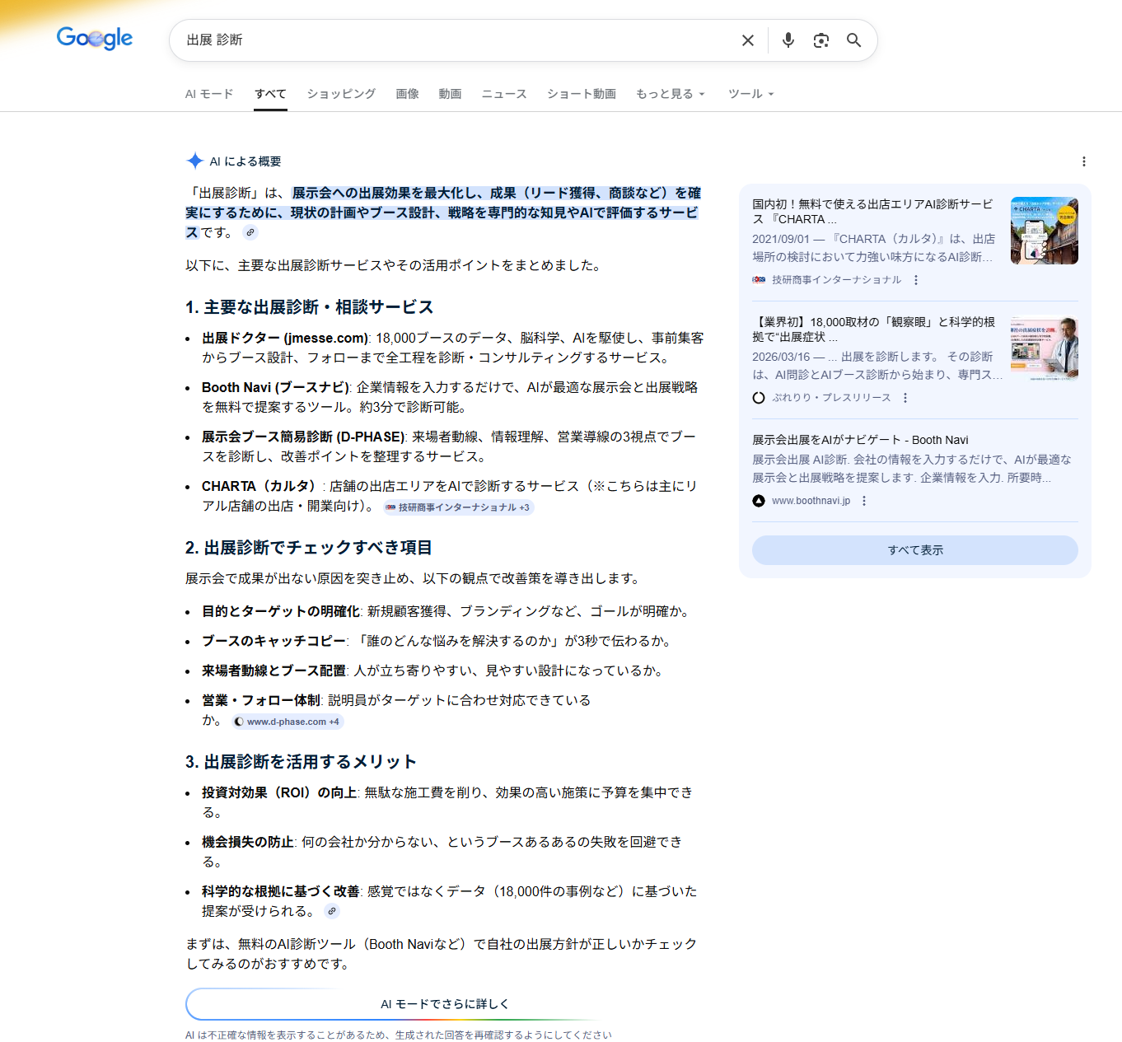1122x1042 pixels.
Task: Select the すべて tab
Action: click(x=270, y=94)
